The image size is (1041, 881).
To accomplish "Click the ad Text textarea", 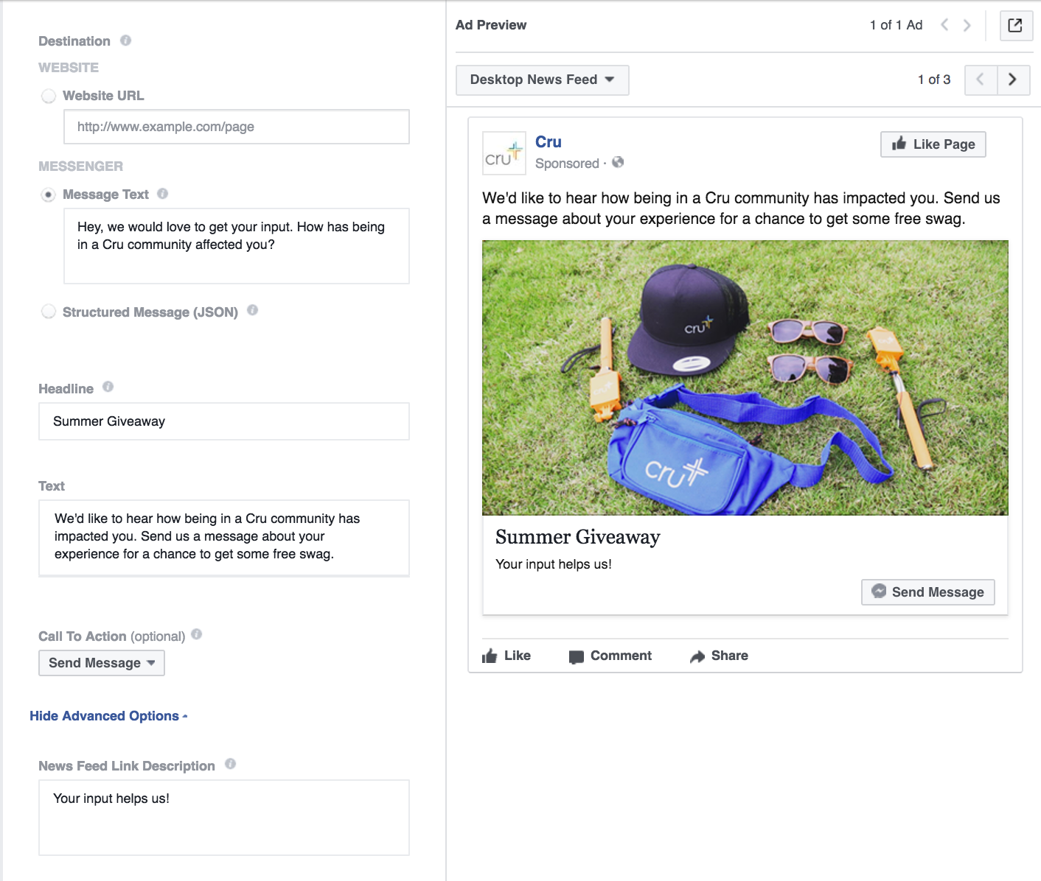I will 224,538.
